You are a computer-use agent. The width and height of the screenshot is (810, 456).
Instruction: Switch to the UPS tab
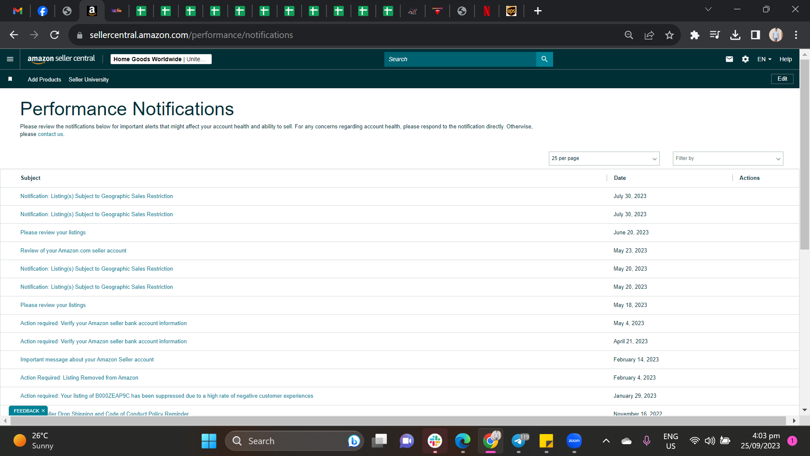coord(511,11)
